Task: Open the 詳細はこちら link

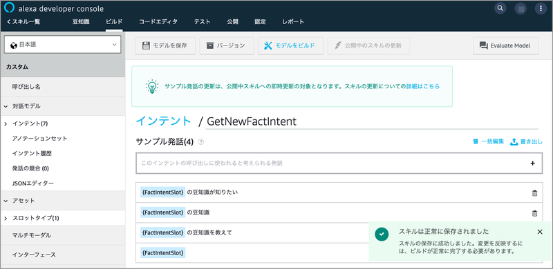Action: [423, 86]
